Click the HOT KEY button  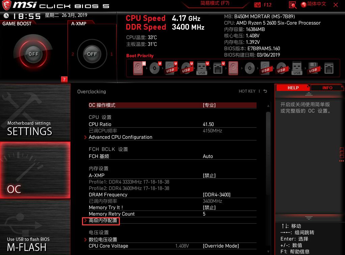click(247, 91)
